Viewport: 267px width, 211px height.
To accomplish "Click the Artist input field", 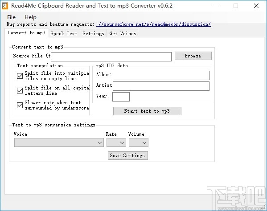I will click(x=161, y=86).
